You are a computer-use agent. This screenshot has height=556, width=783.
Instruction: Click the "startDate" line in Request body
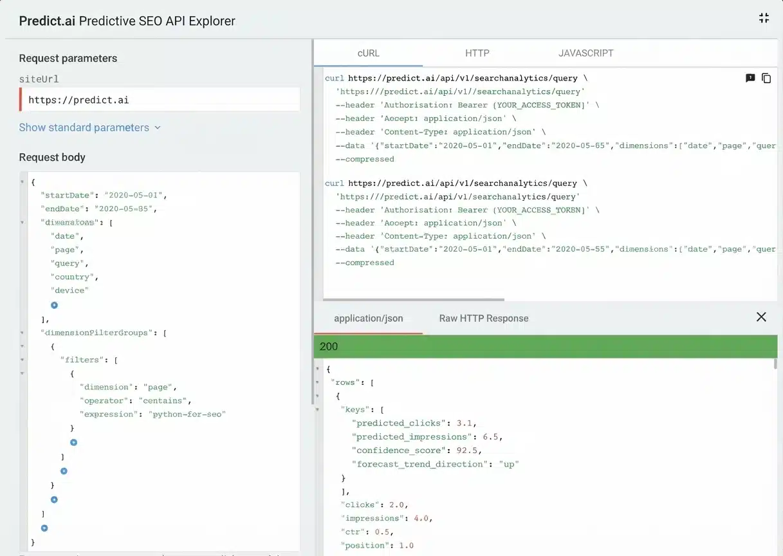(104, 195)
